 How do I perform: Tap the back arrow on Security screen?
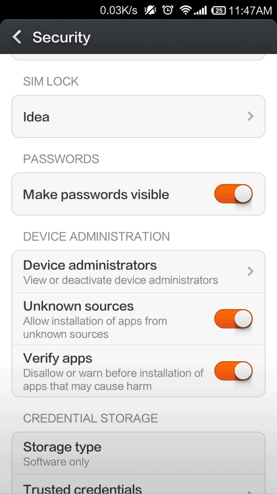click(16, 37)
